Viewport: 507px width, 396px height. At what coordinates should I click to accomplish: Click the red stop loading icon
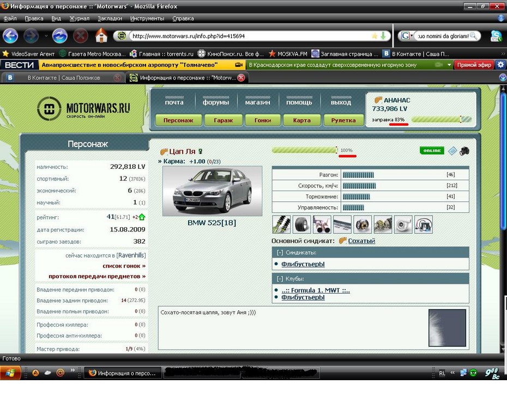click(x=81, y=35)
